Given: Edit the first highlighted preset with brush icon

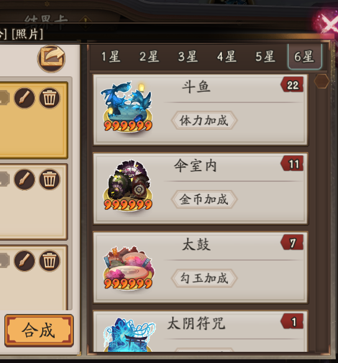Looking at the screenshot, I should click(24, 98).
